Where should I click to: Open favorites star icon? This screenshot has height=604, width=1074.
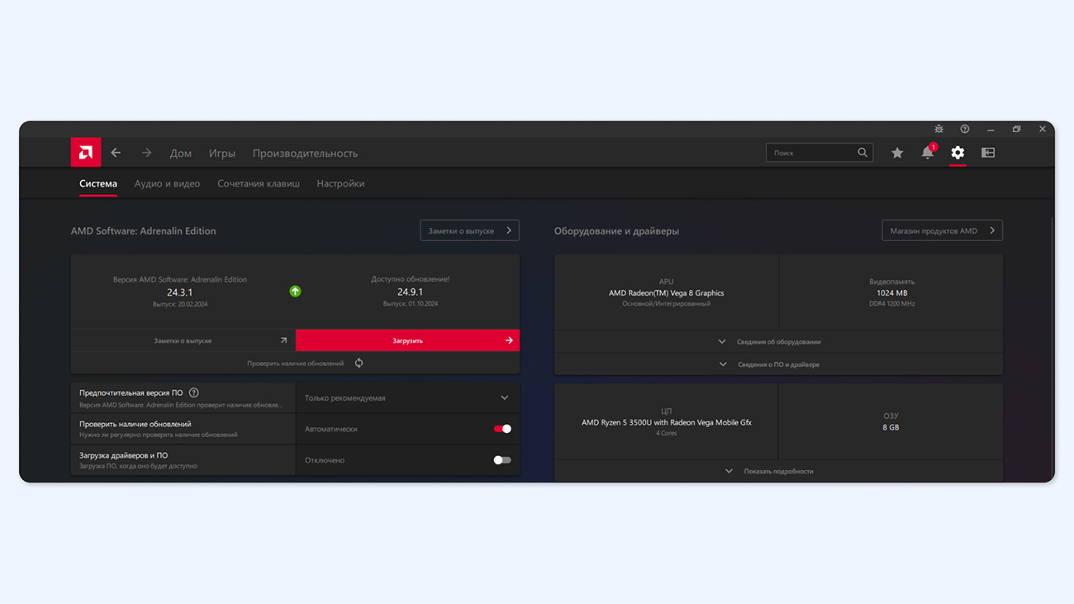897,153
